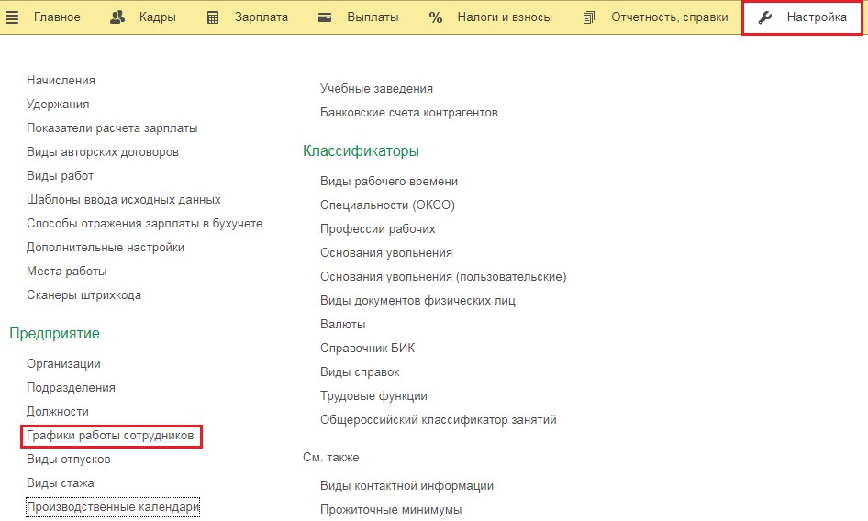Click the calculator icon next to Зарплата
This screenshot has width=868, height=521.
(213, 17)
